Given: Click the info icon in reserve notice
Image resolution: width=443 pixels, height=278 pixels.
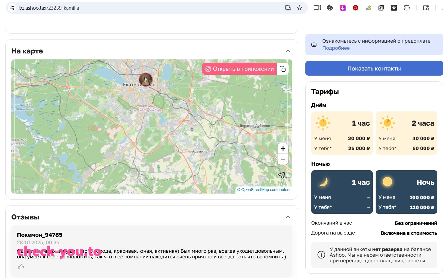Looking at the screenshot, I should [321, 255].
